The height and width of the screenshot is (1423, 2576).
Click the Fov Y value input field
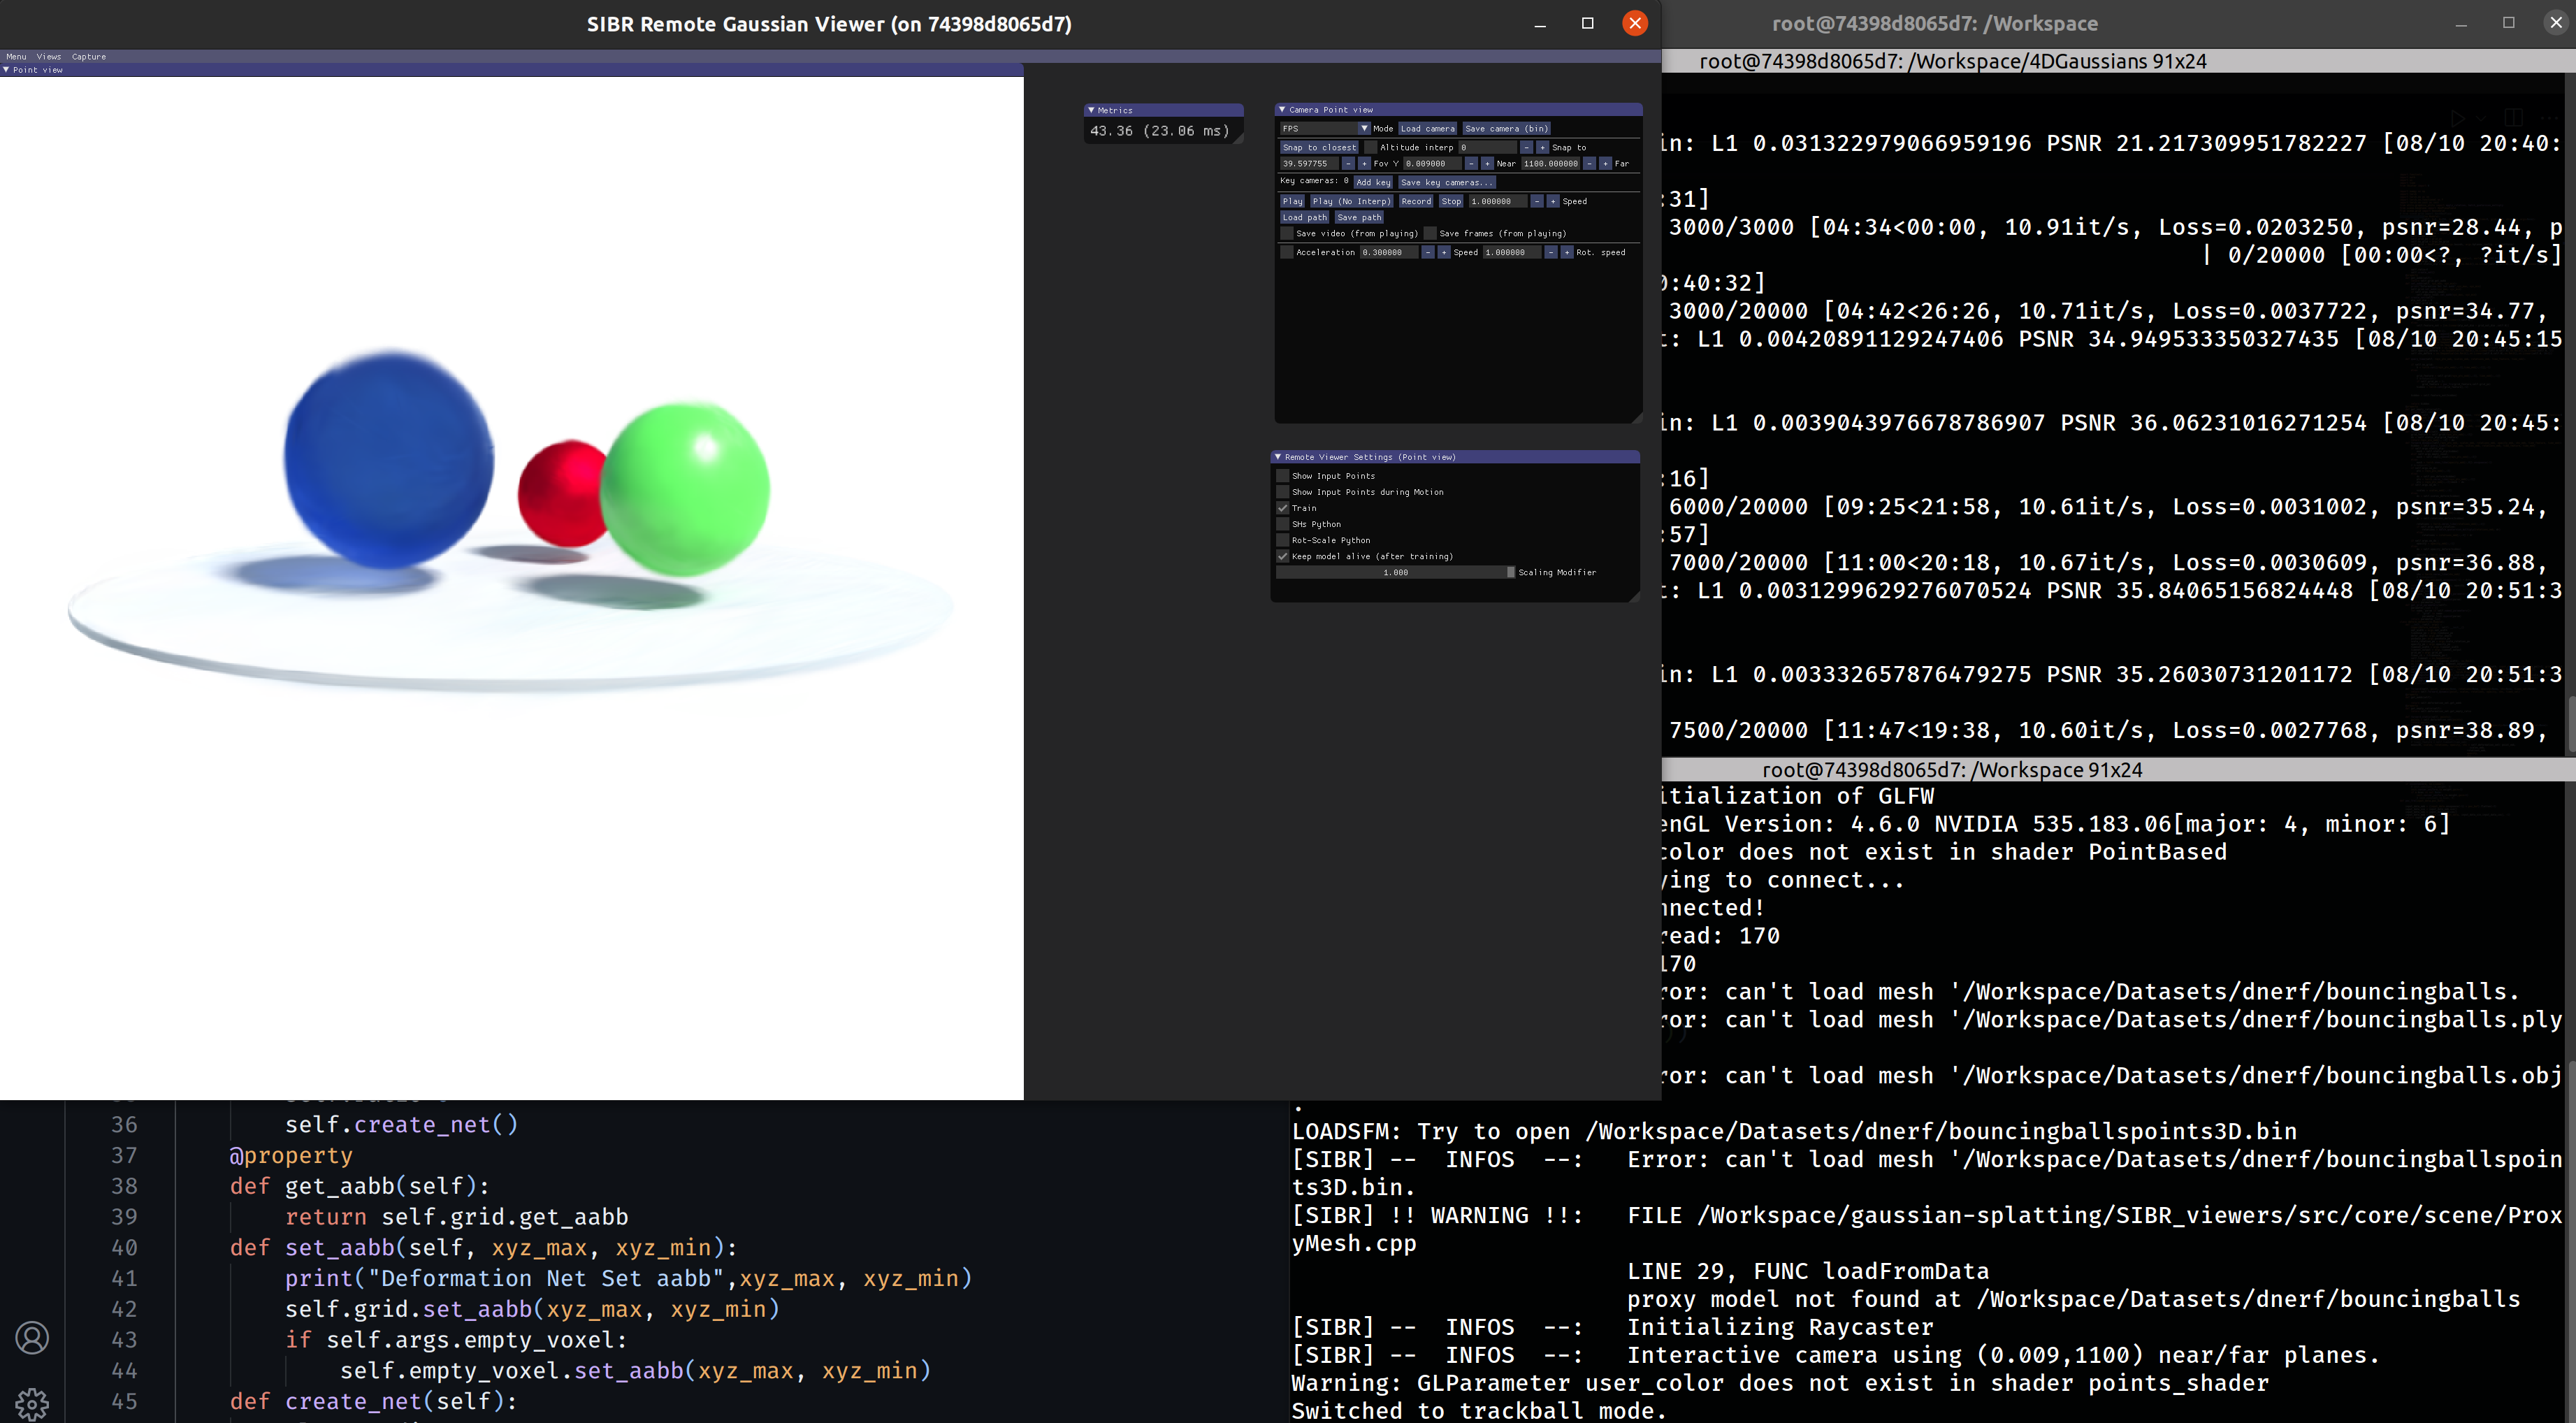pyautogui.click(x=1310, y=164)
